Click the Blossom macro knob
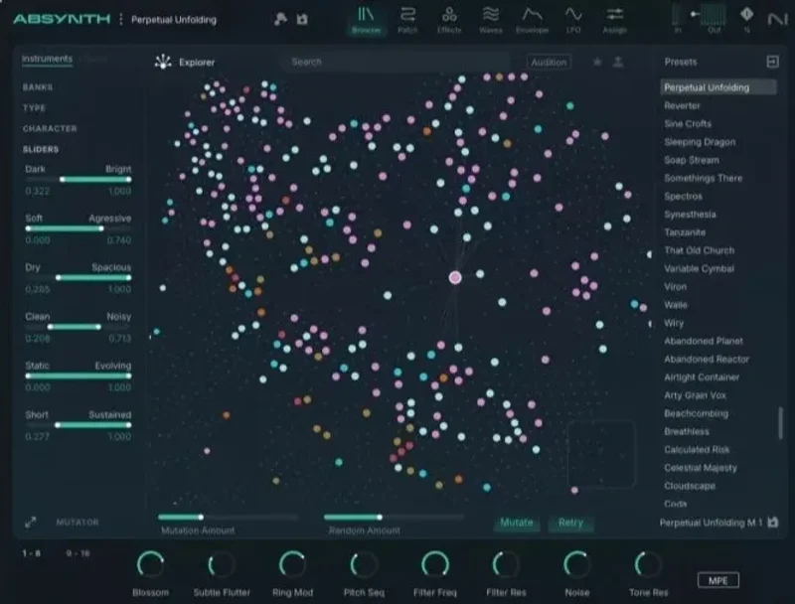The width and height of the screenshot is (795, 604). coord(151,564)
